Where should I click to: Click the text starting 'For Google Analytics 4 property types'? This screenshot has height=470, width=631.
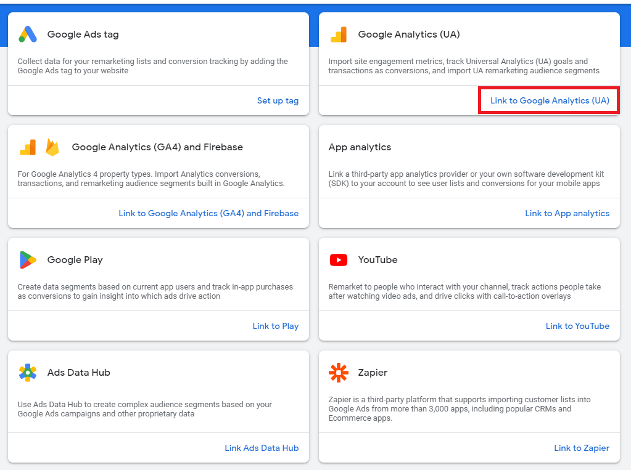click(x=151, y=179)
